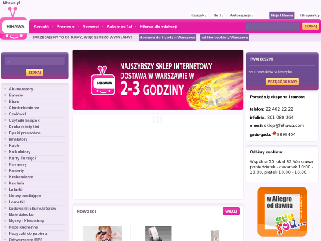
Task: Open the Biuro category
Action: [14, 102]
